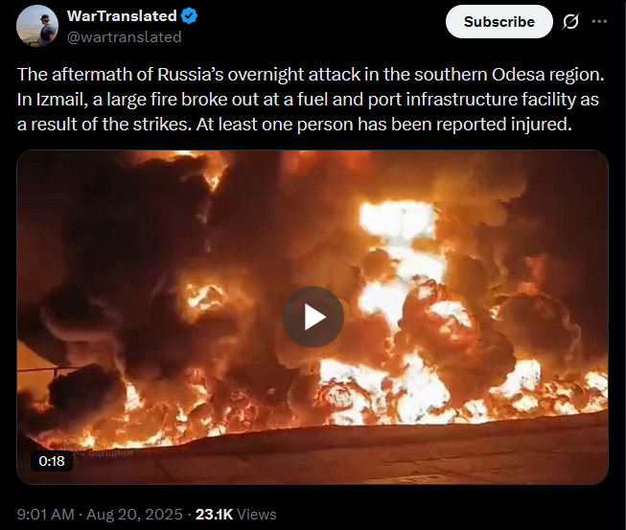Click the watermark text in the video
626x530 pixels.
(104, 453)
